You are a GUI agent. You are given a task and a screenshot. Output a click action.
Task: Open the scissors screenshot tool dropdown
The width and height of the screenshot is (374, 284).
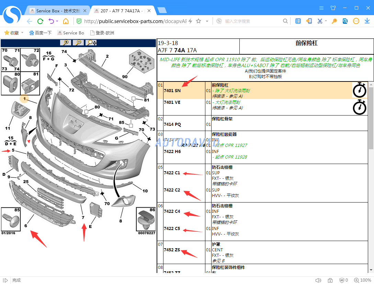[326, 21]
